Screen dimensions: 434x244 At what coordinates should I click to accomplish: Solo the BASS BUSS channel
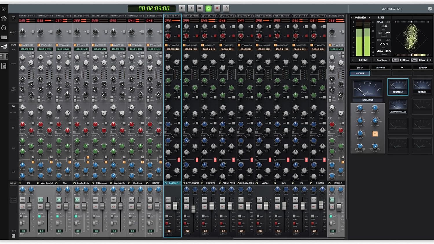(x=168, y=199)
